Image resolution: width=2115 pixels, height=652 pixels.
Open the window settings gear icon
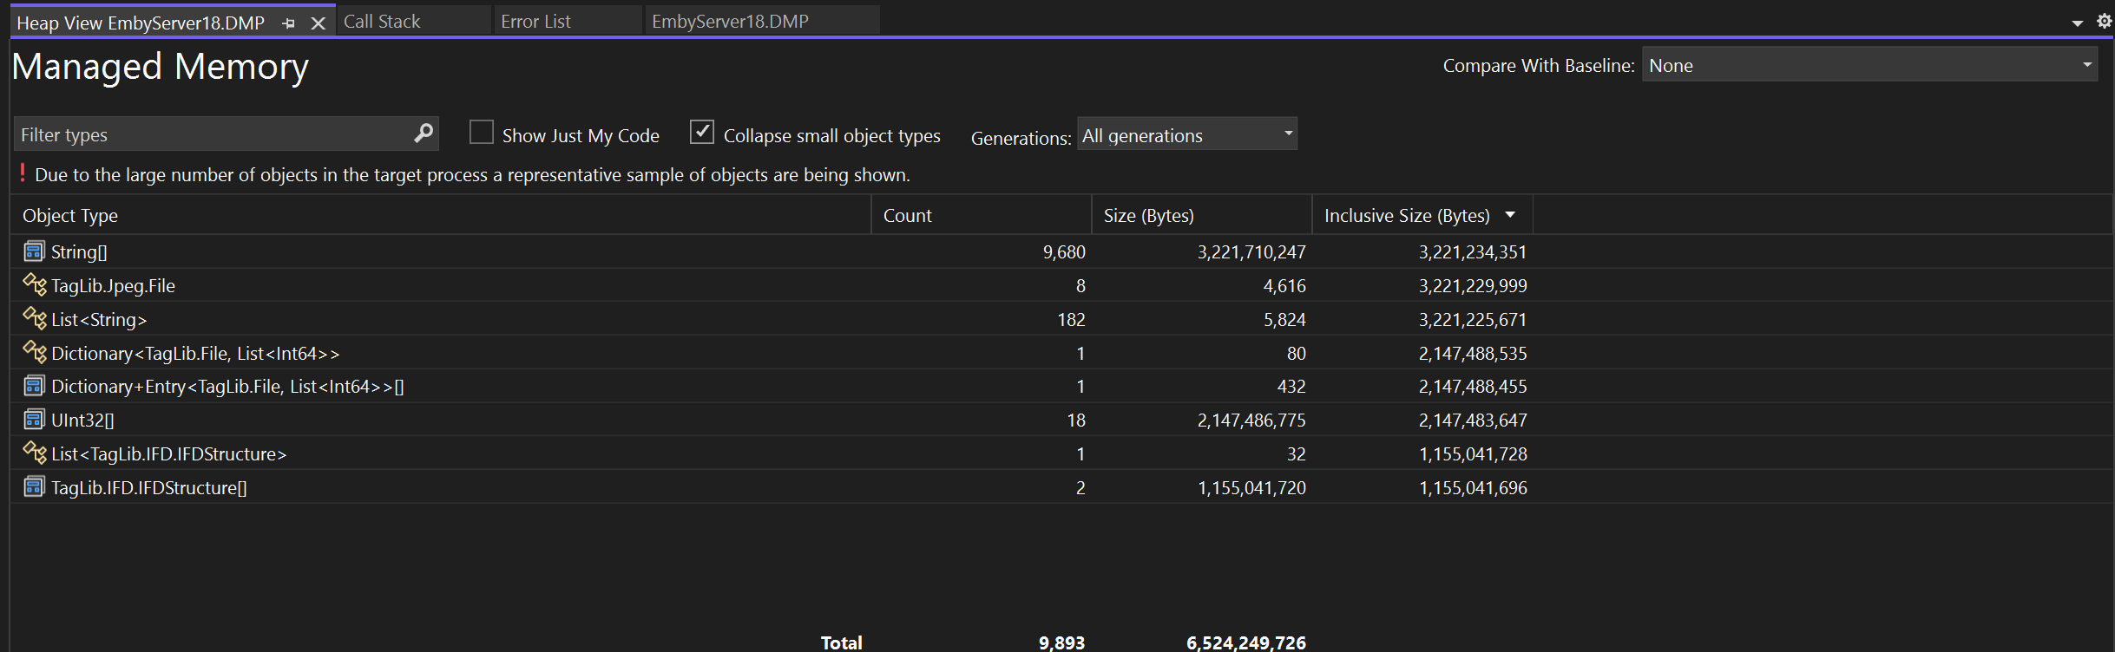2104,22
